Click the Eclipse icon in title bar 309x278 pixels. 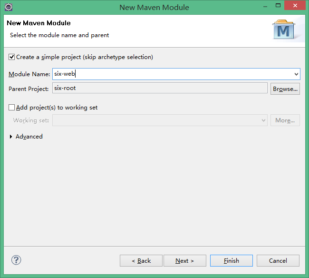(x=9, y=7)
